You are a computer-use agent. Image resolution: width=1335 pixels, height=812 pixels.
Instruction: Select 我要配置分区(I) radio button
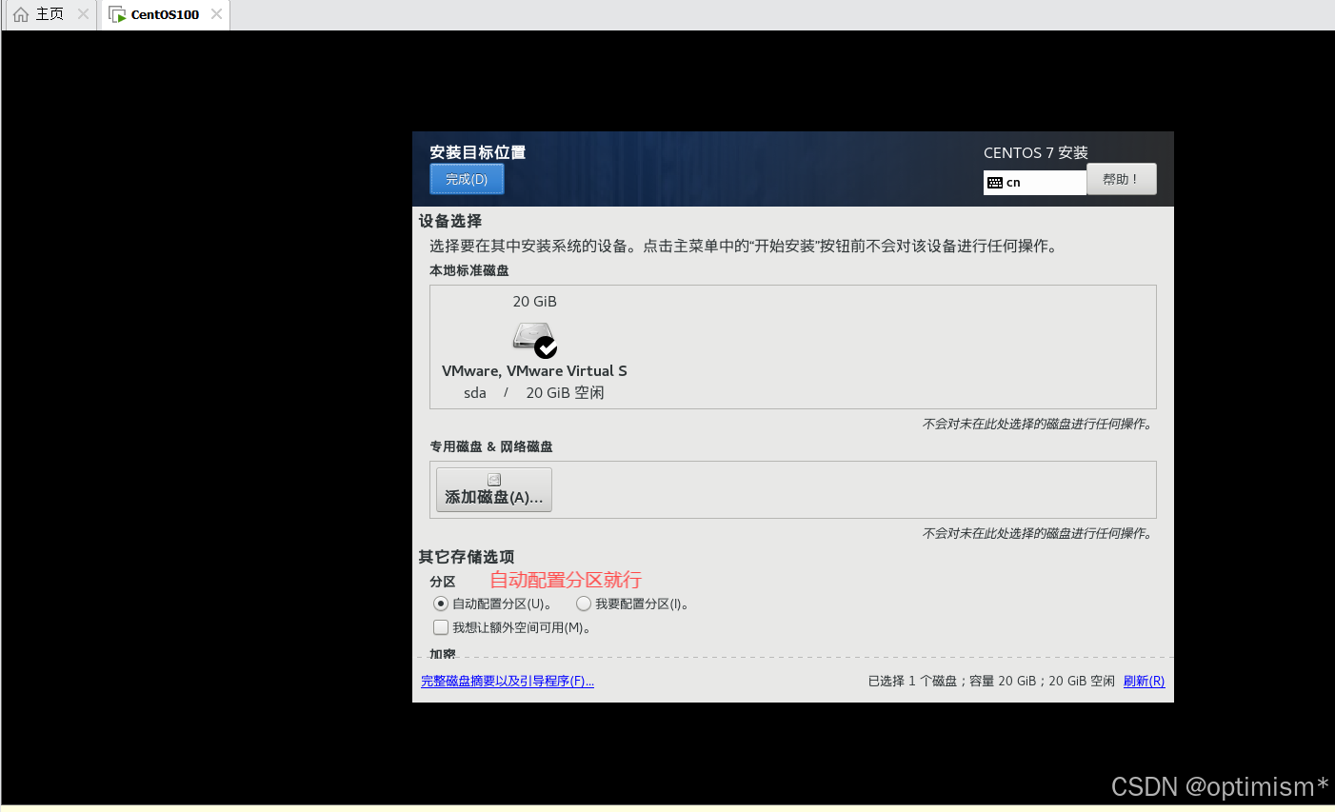pos(584,604)
